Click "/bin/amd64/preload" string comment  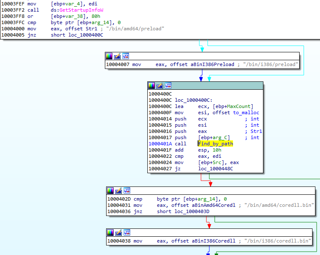(135, 29)
